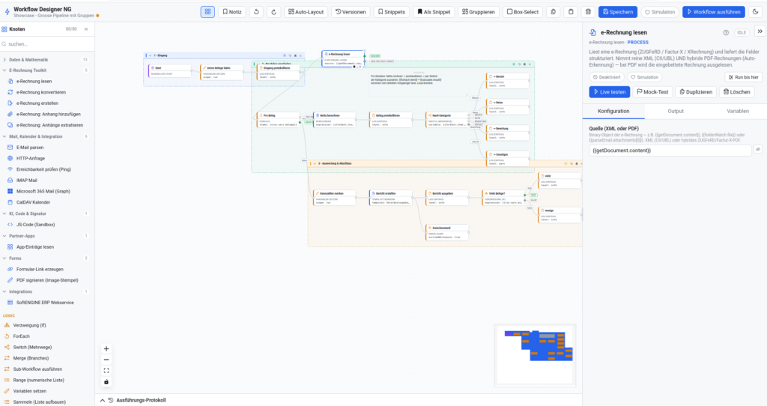Click the grid view icon in toolbar
Screen dimensions: 767x406
pos(207,12)
